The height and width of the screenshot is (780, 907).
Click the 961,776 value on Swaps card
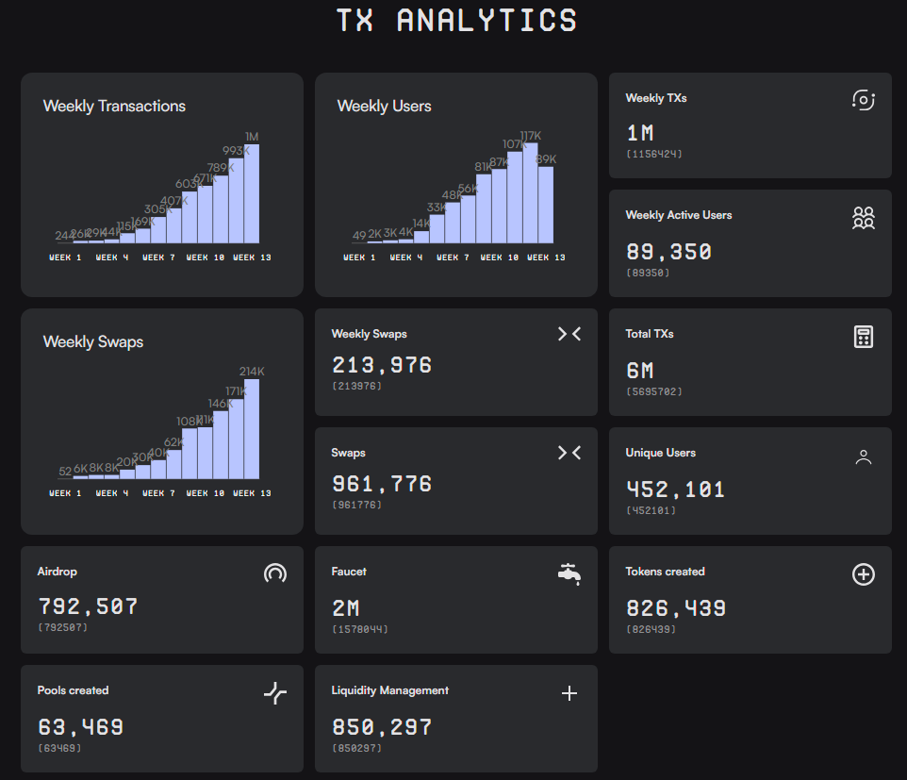click(x=381, y=482)
